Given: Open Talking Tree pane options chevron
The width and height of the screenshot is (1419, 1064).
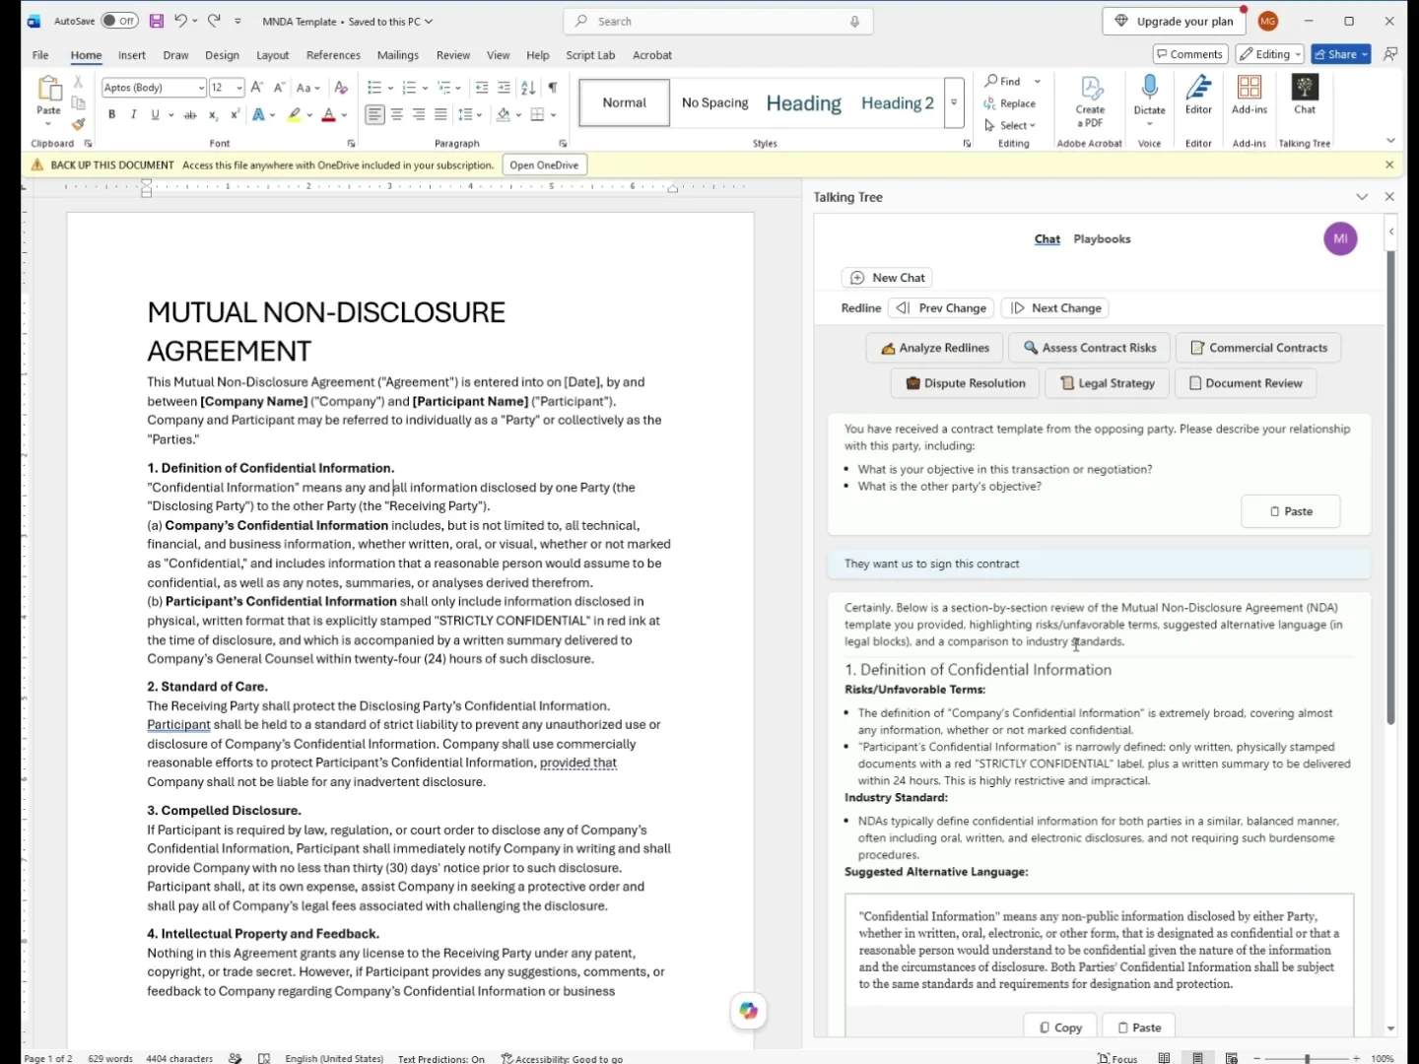Looking at the screenshot, I should click(x=1362, y=197).
